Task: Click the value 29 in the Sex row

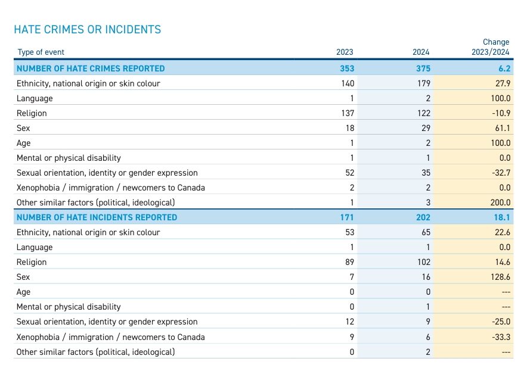Action: click(x=426, y=128)
